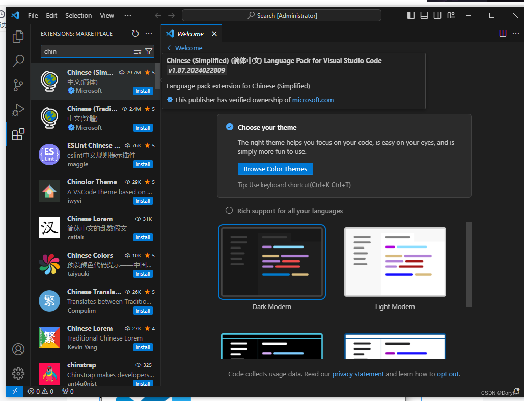Install Chinese Translation by Compulim
524x401 pixels.
(x=143, y=311)
